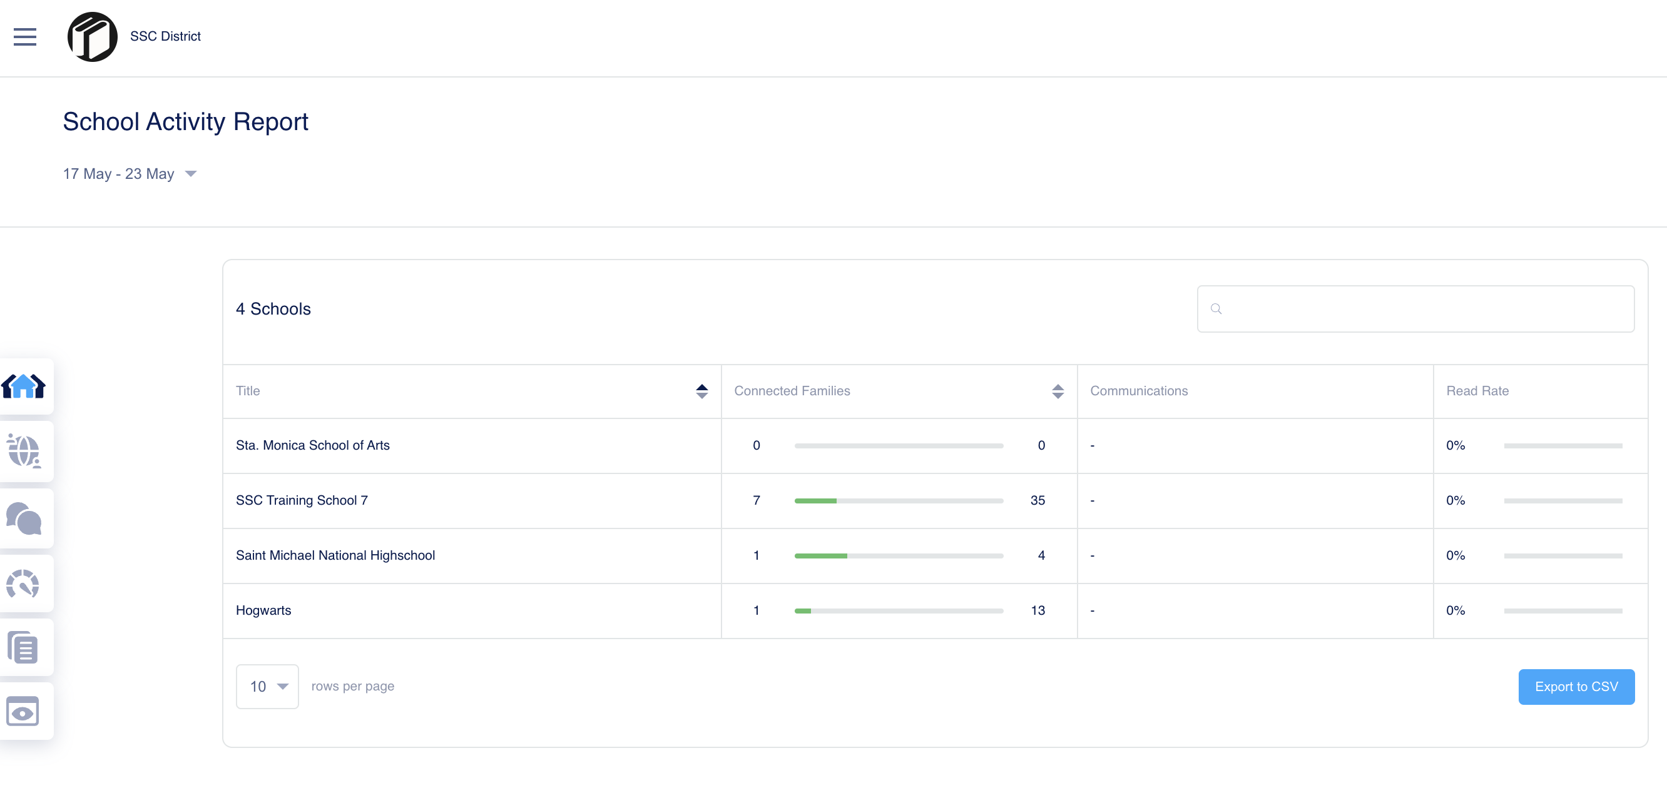
Task: Open the eye preview sidebar icon
Action: coord(23,712)
